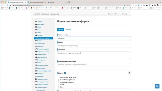The image size is (162, 91).
Task: Open the Chrome three-dot menu
Action: coord(160,5)
